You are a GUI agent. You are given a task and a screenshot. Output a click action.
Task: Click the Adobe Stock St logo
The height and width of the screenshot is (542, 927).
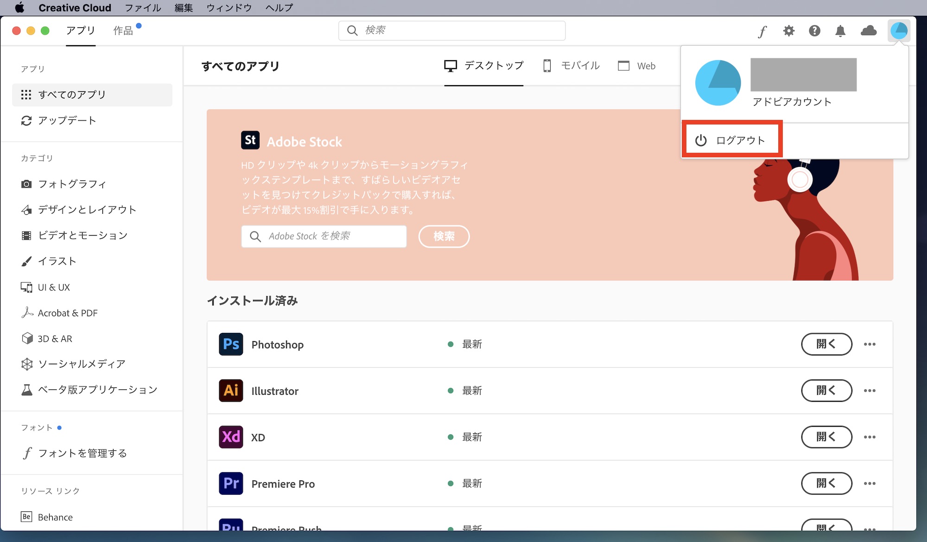pyautogui.click(x=250, y=140)
